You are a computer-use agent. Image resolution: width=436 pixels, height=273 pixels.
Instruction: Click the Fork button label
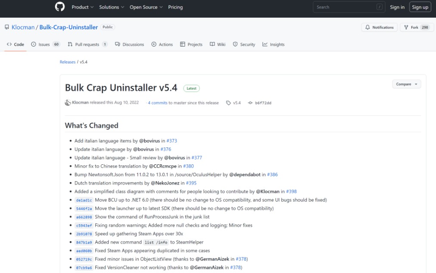point(414,27)
